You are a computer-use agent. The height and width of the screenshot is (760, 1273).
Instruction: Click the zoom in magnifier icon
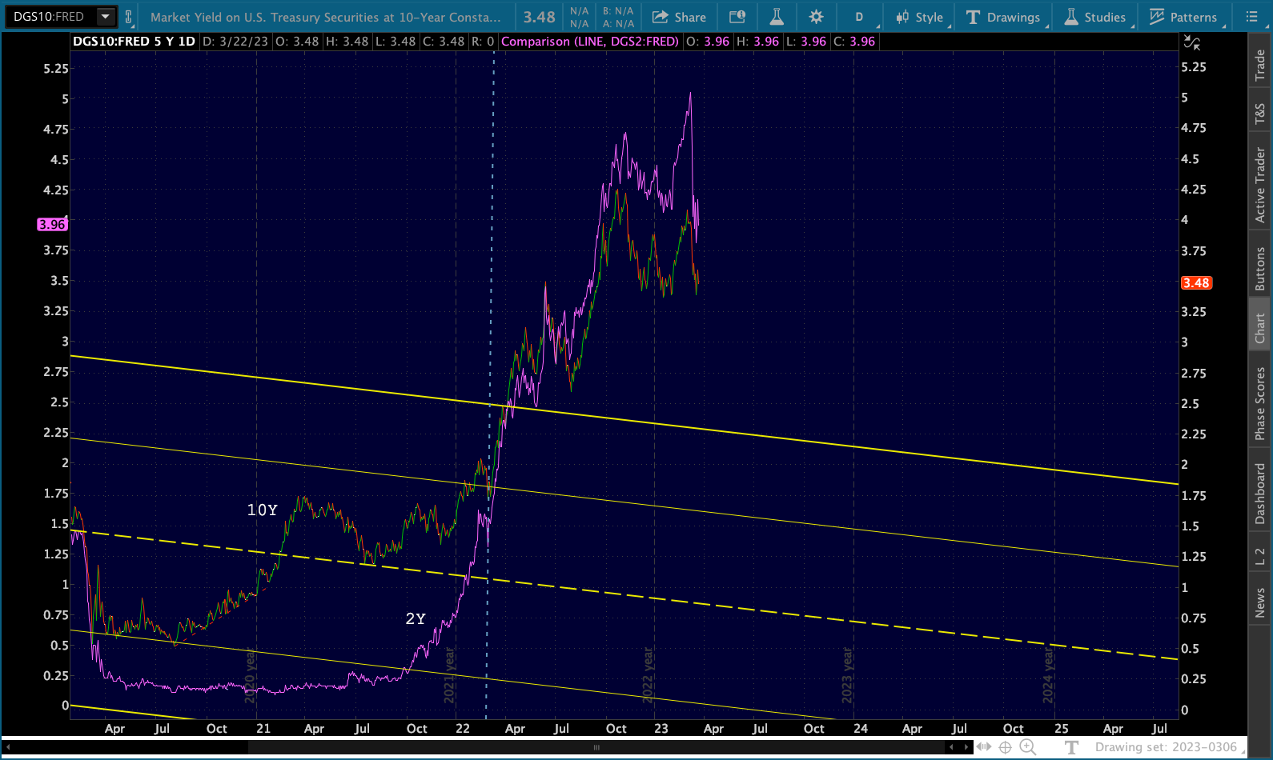point(1027,747)
